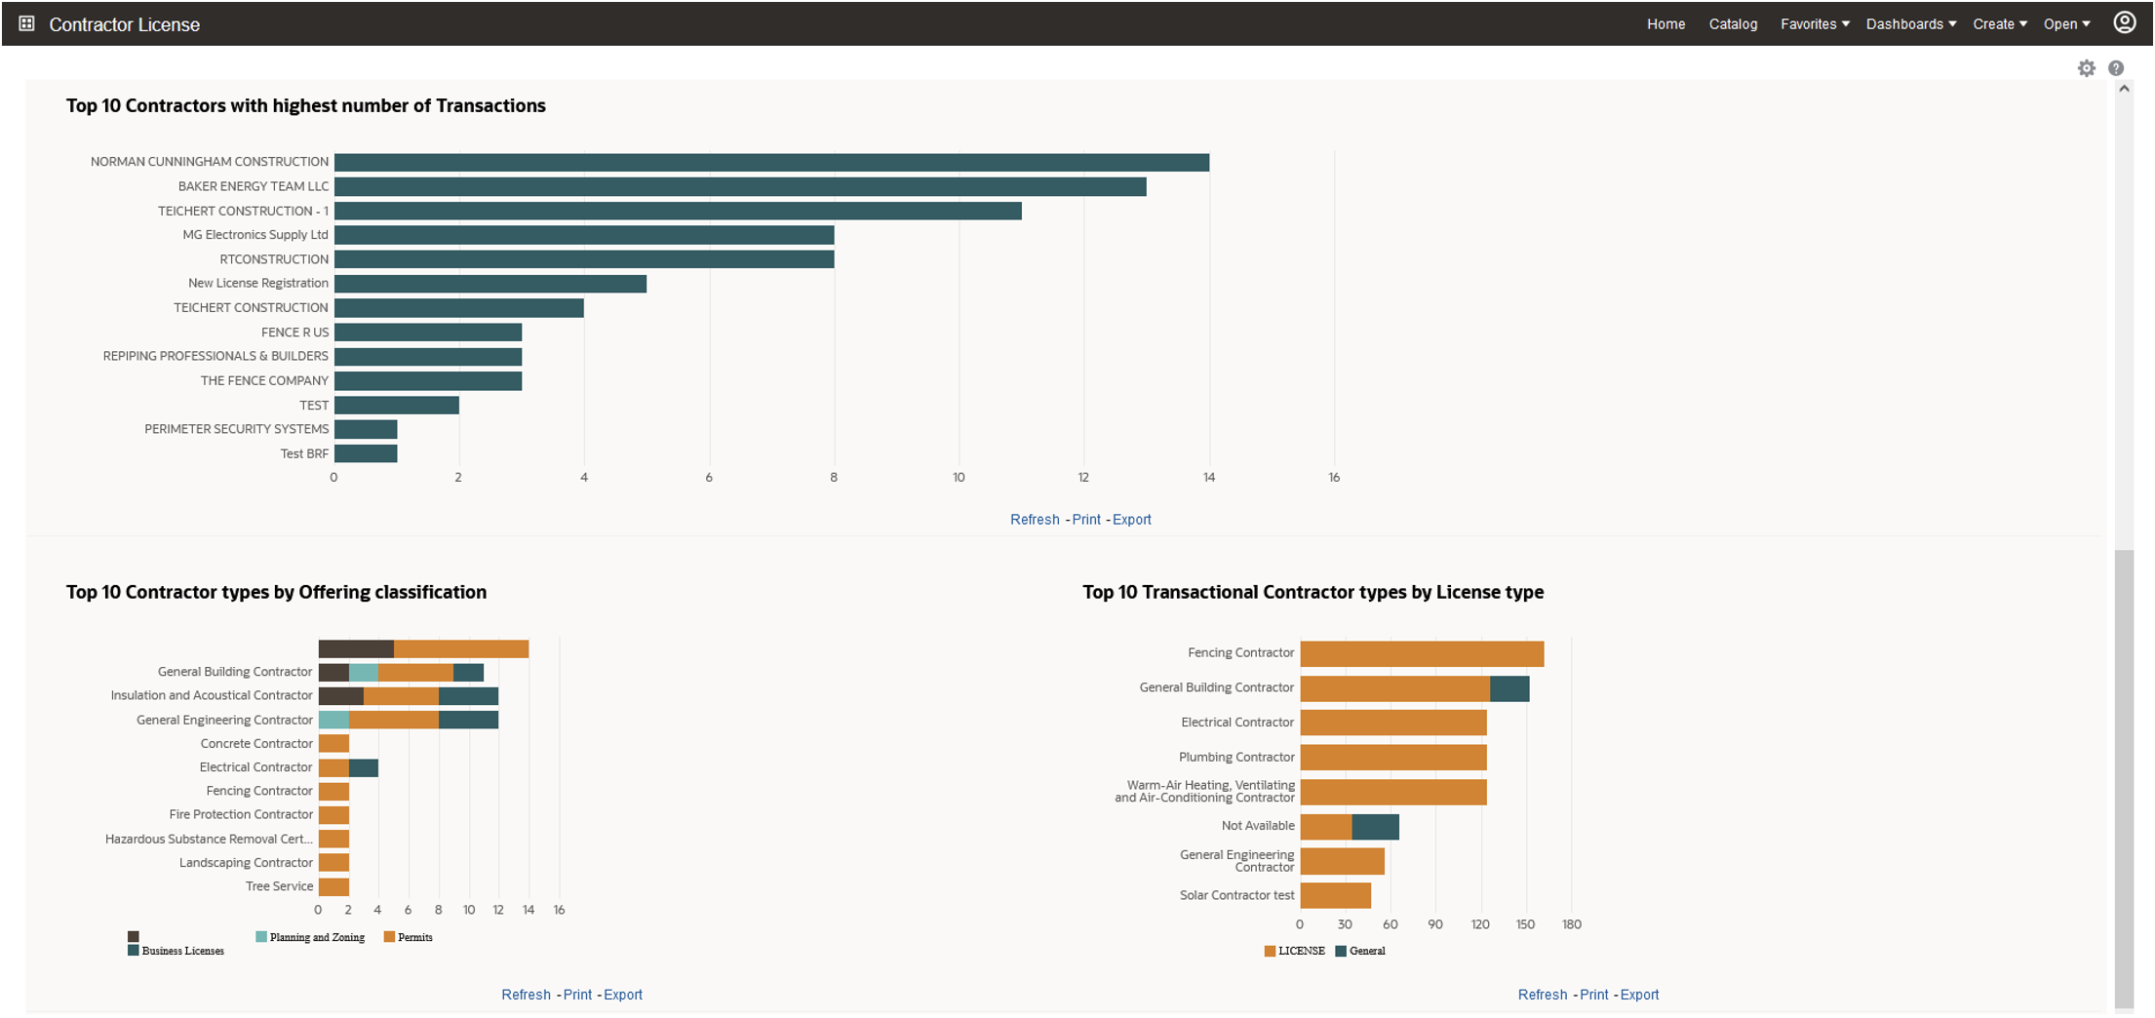Click the Permits legend swatch

[389, 936]
